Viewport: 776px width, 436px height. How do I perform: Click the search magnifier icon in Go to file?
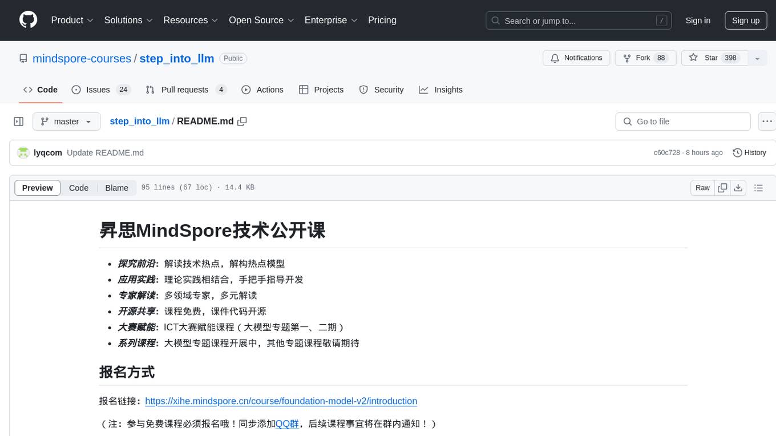tap(628, 122)
